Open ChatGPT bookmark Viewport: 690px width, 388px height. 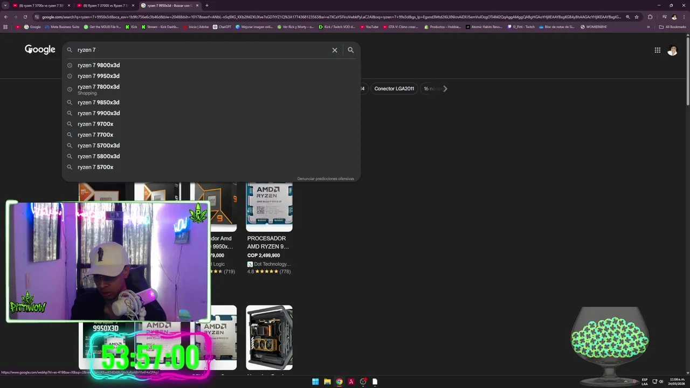click(x=222, y=26)
